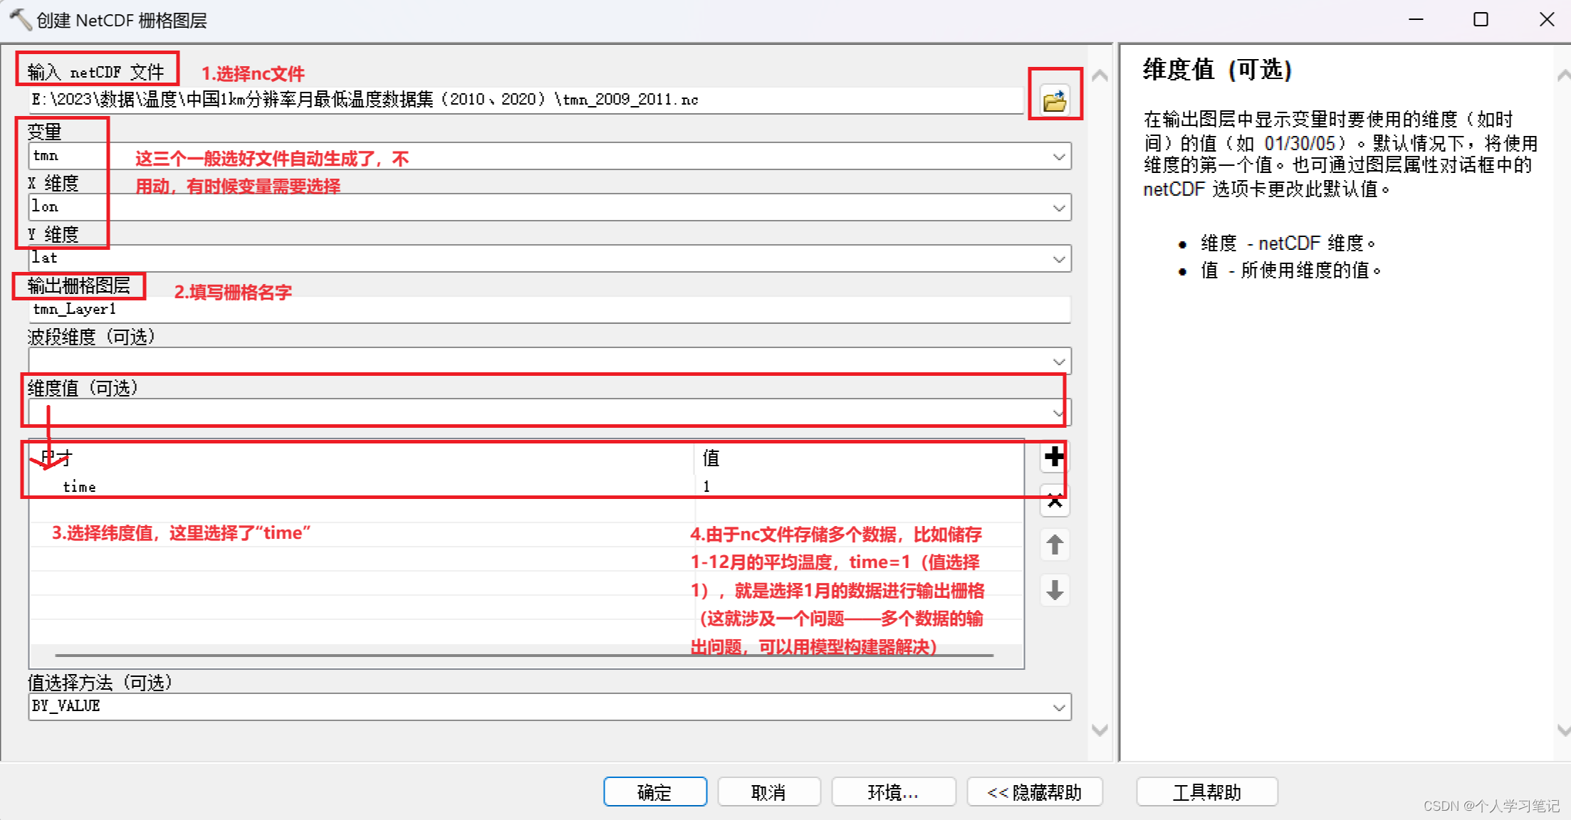This screenshot has width=1571, height=820.
Task: Click the up arrow to move dimension row up
Action: [x=1054, y=545]
